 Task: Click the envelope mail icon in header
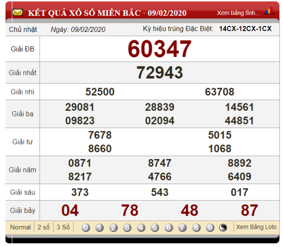pyautogui.click(x=17, y=13)
